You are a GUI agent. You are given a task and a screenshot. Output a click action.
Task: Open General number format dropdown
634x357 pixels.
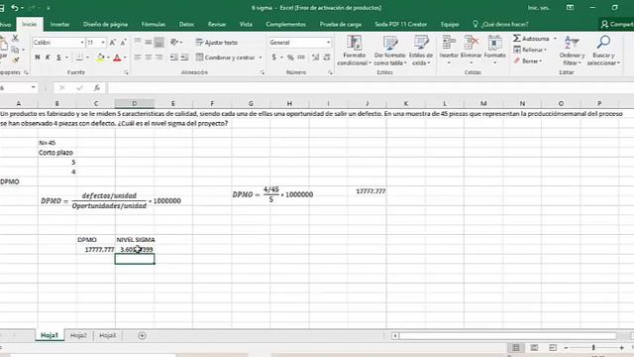pos(328,43)
